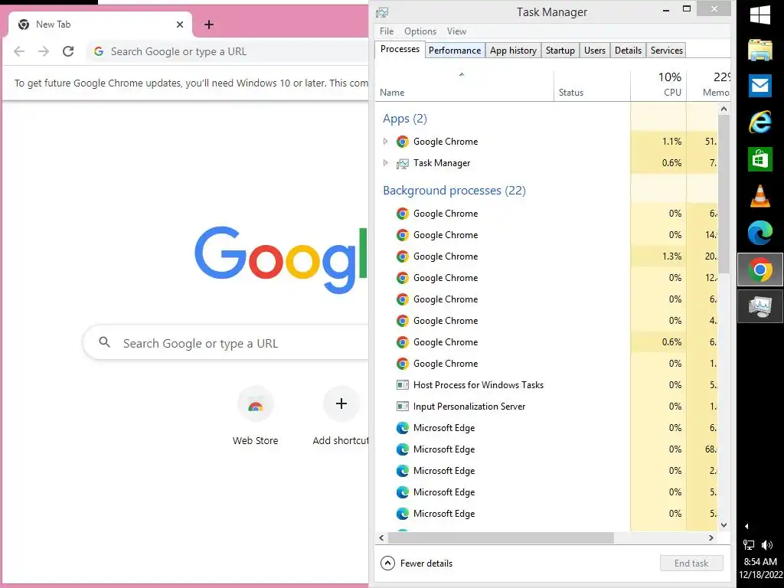Click the vertical scrollbar up arrow
The image size is (784, 588).
tap(724, 109)
